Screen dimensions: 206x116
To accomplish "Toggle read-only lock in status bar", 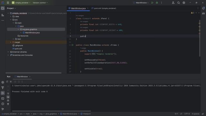I will [x=203, y=114].
